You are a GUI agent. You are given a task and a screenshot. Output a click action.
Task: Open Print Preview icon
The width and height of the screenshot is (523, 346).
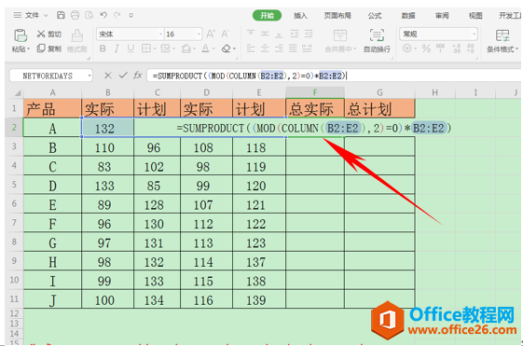(89, 15)
